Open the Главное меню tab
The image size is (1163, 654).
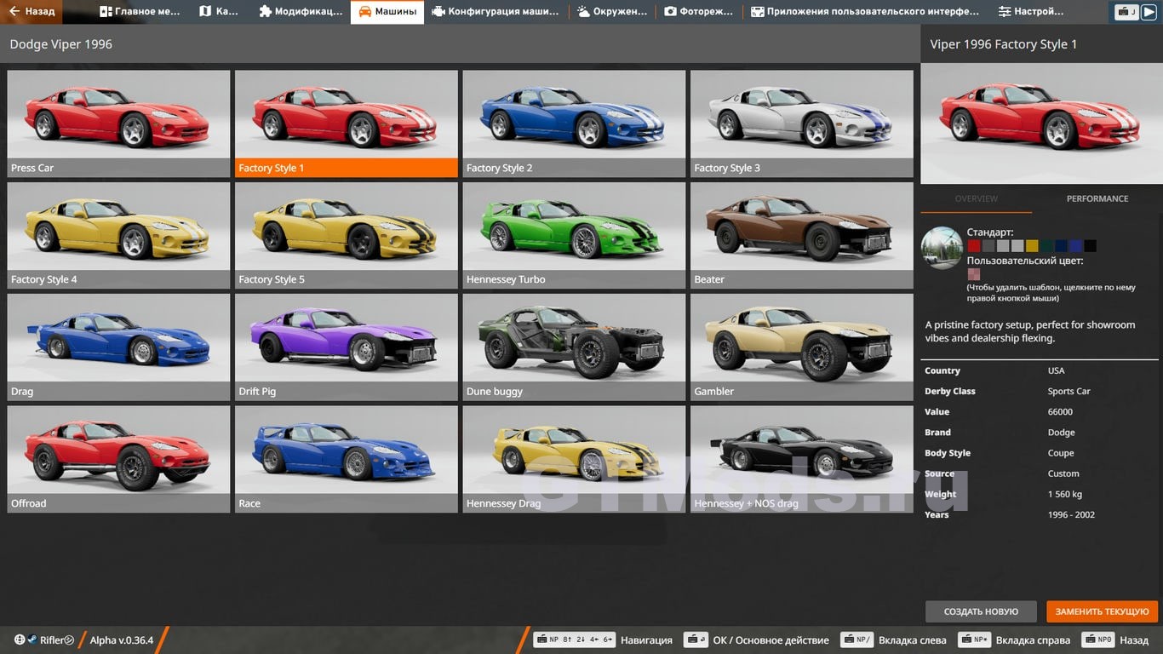click(x=139, y=12)
